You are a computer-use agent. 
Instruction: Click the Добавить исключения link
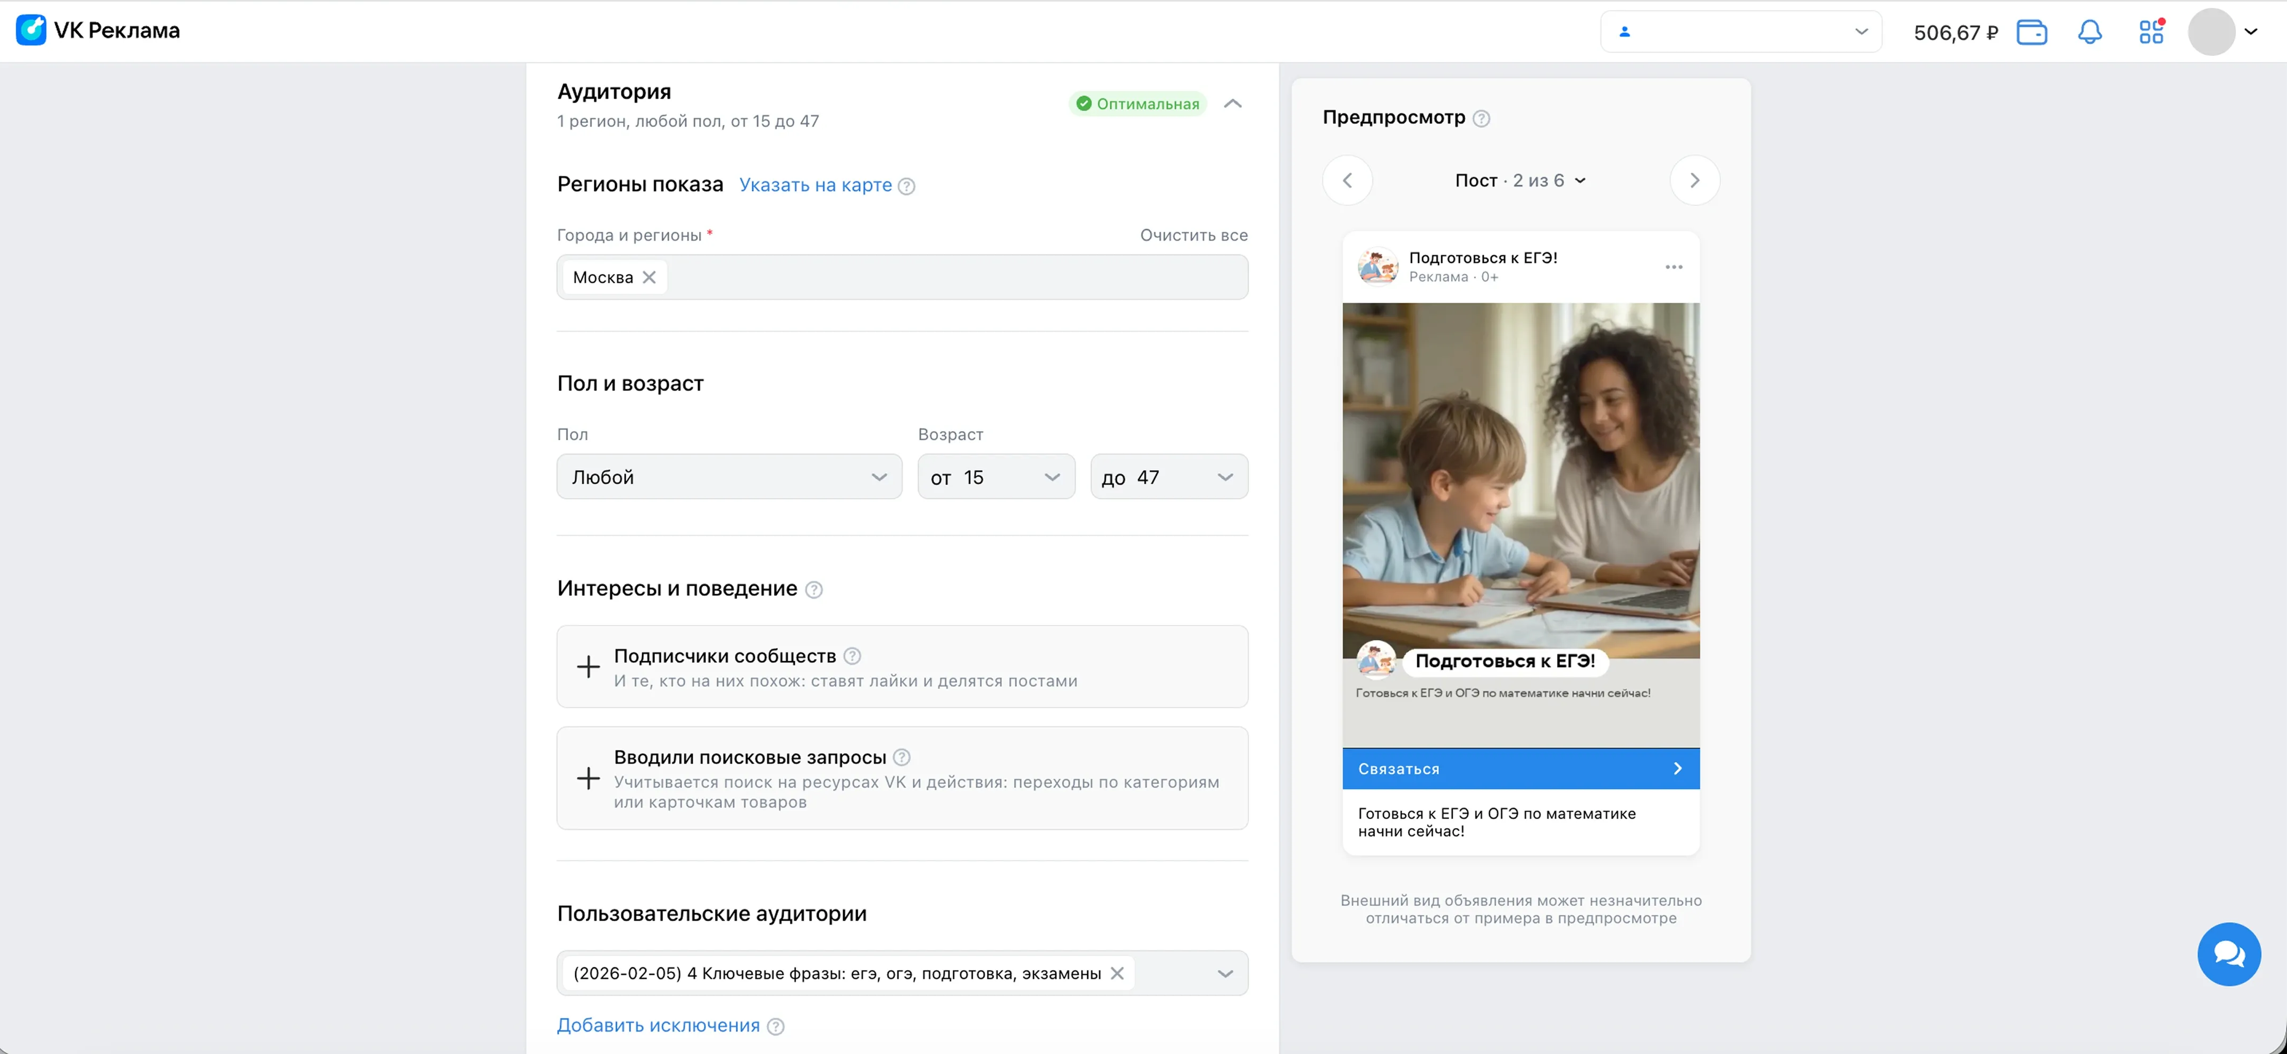(x=658, y=1026)
